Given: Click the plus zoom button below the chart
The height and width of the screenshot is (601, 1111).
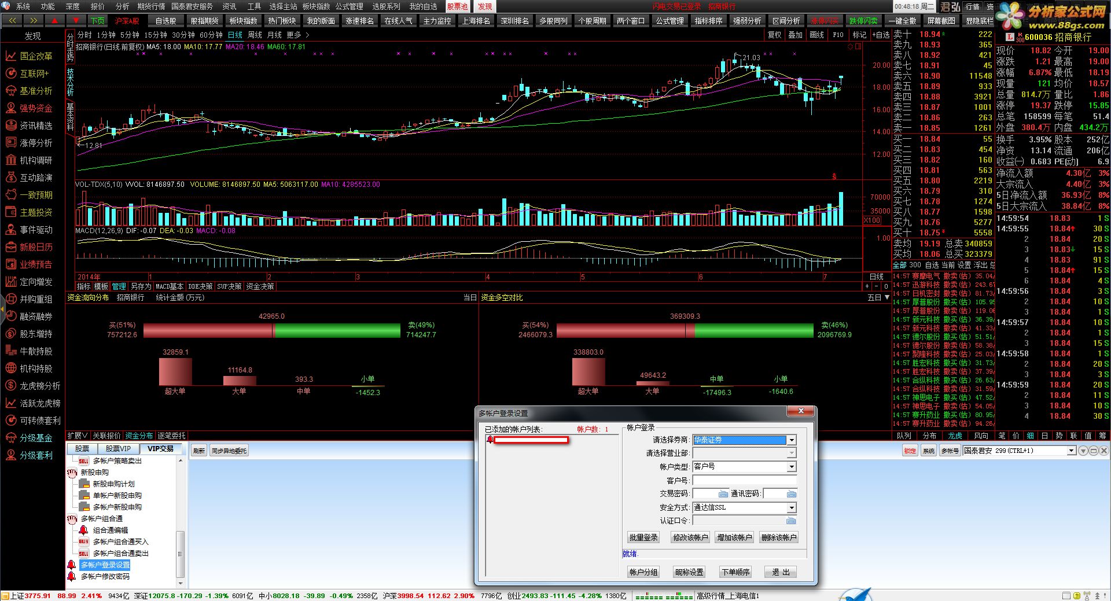Looking at the screenshot, I should [867, 286].
